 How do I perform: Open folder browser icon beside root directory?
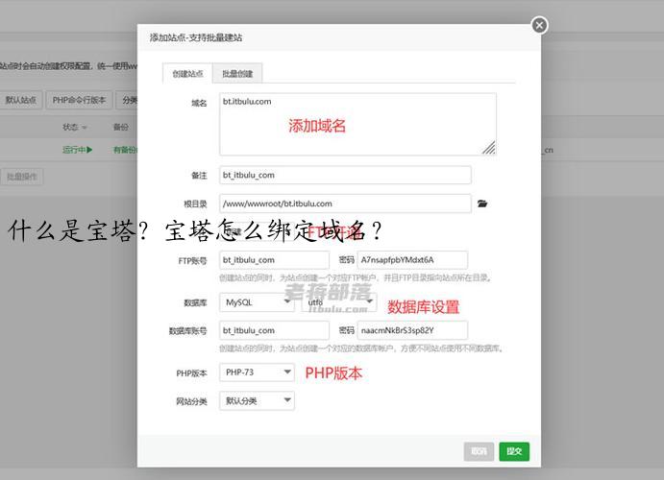[482, 204]
